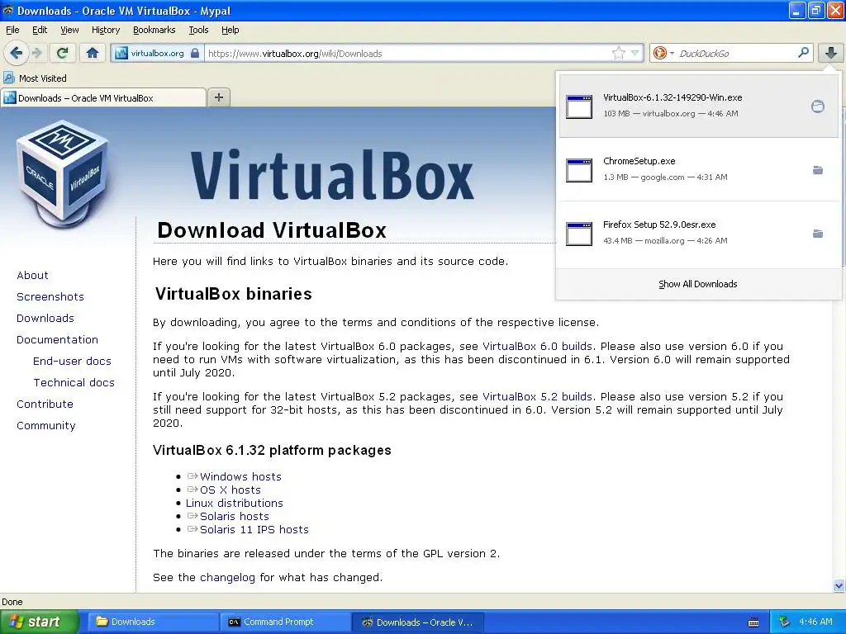Download the Windows hosts package
The width and height of the screenshot is (846, 634).
[240, 476]
